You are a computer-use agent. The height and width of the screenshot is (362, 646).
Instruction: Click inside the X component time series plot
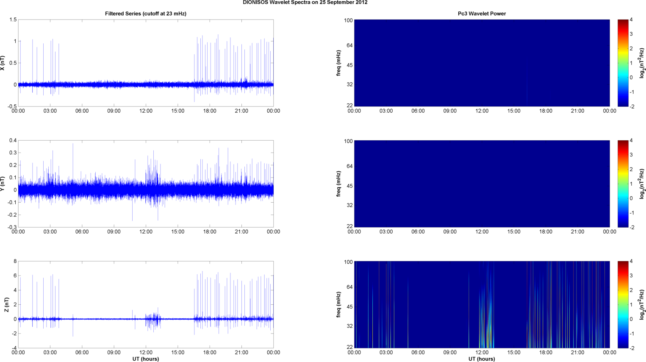click(x=146, y=63)
